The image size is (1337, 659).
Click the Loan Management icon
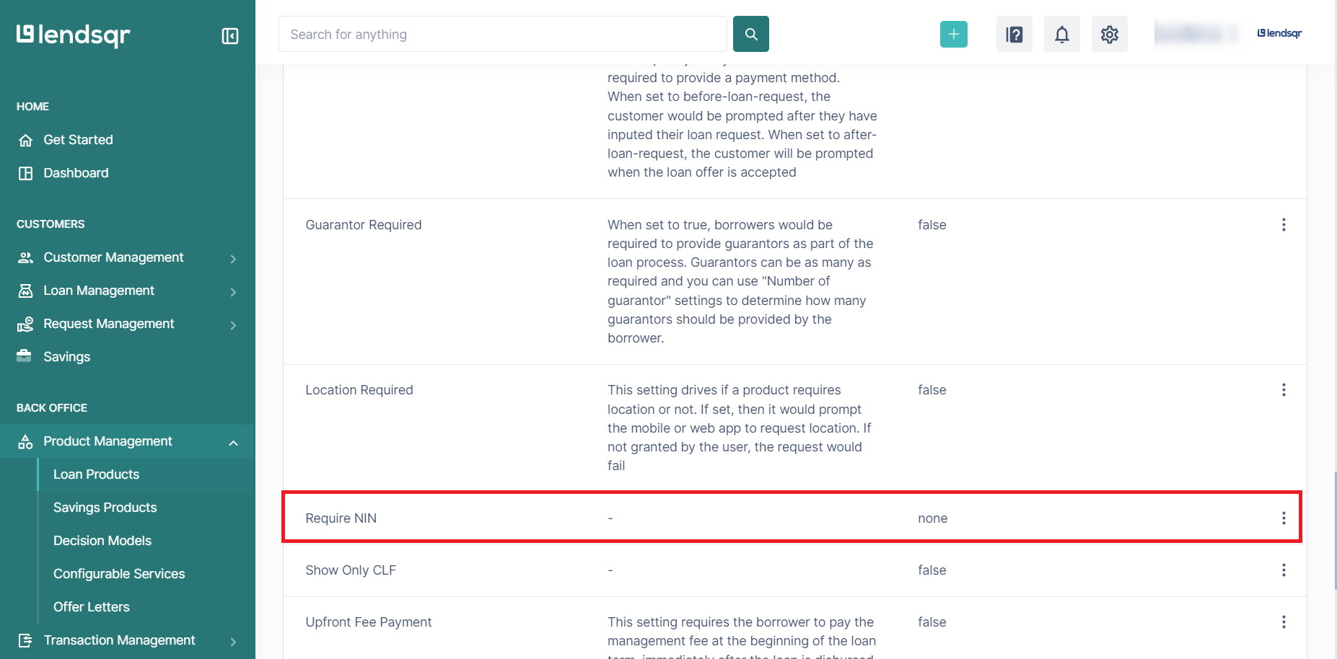click(25, 291)
